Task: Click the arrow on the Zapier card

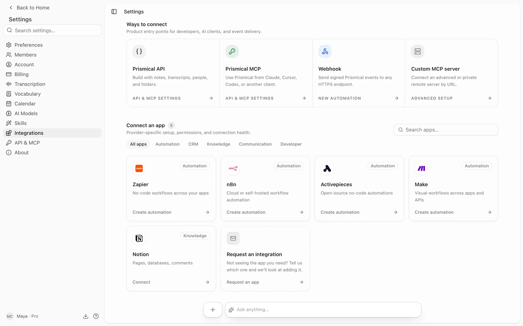Action: pyautogui.click(x=207, y=212)
